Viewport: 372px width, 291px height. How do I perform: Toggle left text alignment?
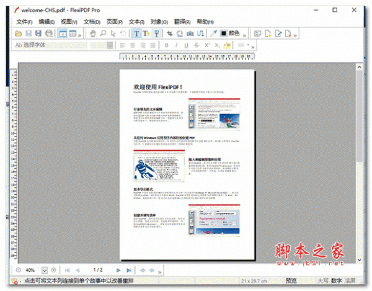pos(122,45)
